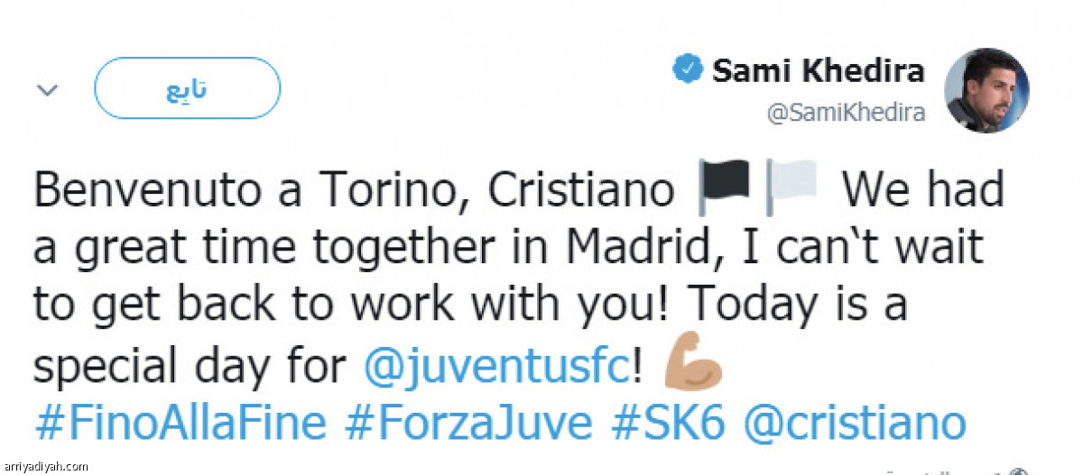Click the black flag emoji

click(x=725, y=187)
